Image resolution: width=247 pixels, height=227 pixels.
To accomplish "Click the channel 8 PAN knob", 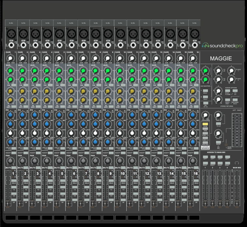I will [x=95, y=161].
